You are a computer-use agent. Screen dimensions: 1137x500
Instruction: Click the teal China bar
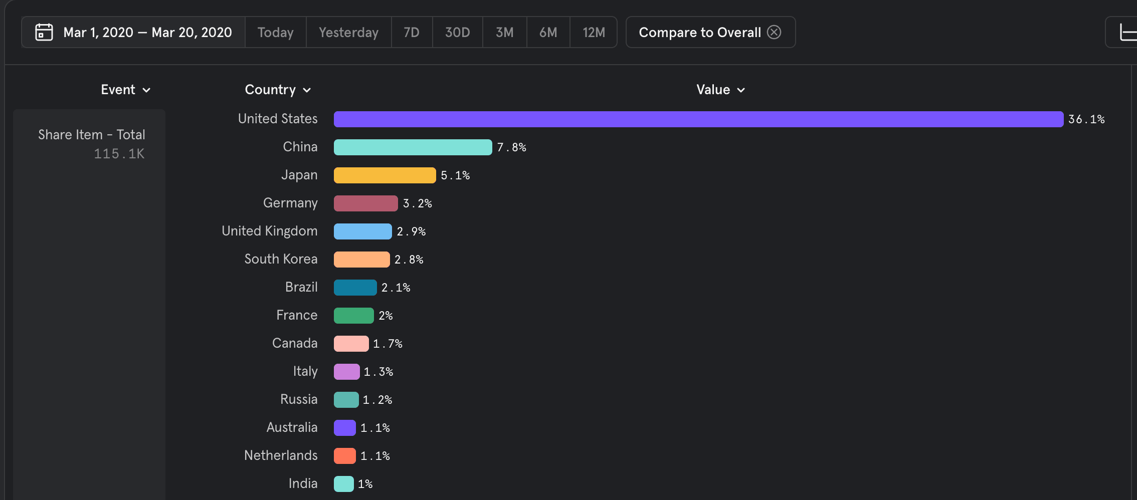click(413, 147)
